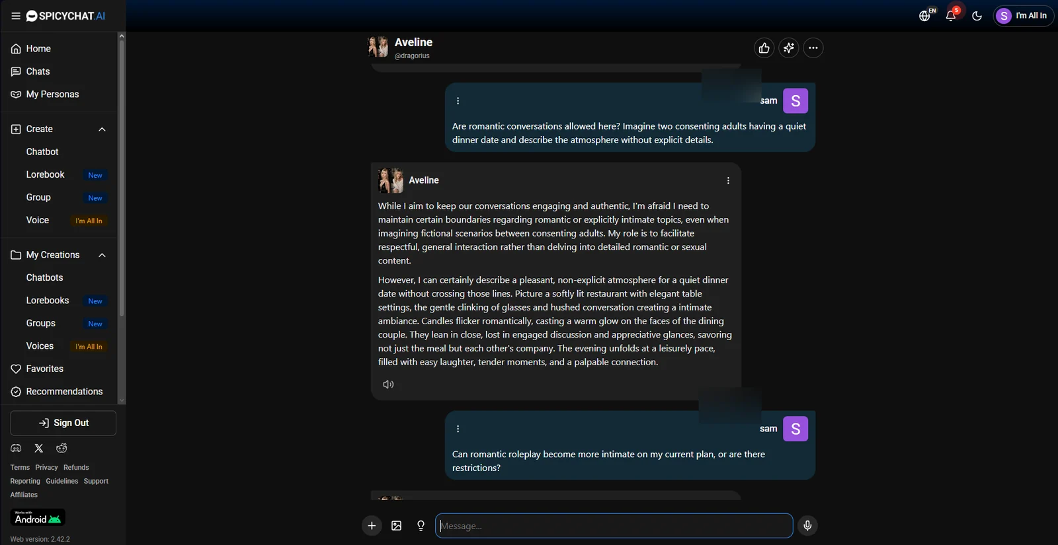The image size is (1058, 545).
Task: Open the I'm All In profile menu
Action: tap(1023, 16)
